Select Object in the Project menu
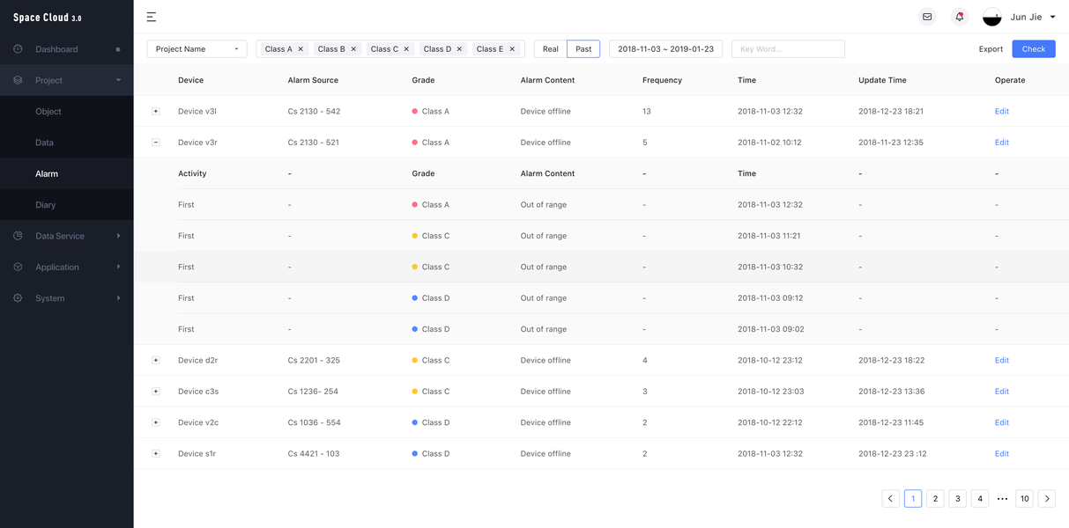 pyautogui.click(x=48, y=112)
